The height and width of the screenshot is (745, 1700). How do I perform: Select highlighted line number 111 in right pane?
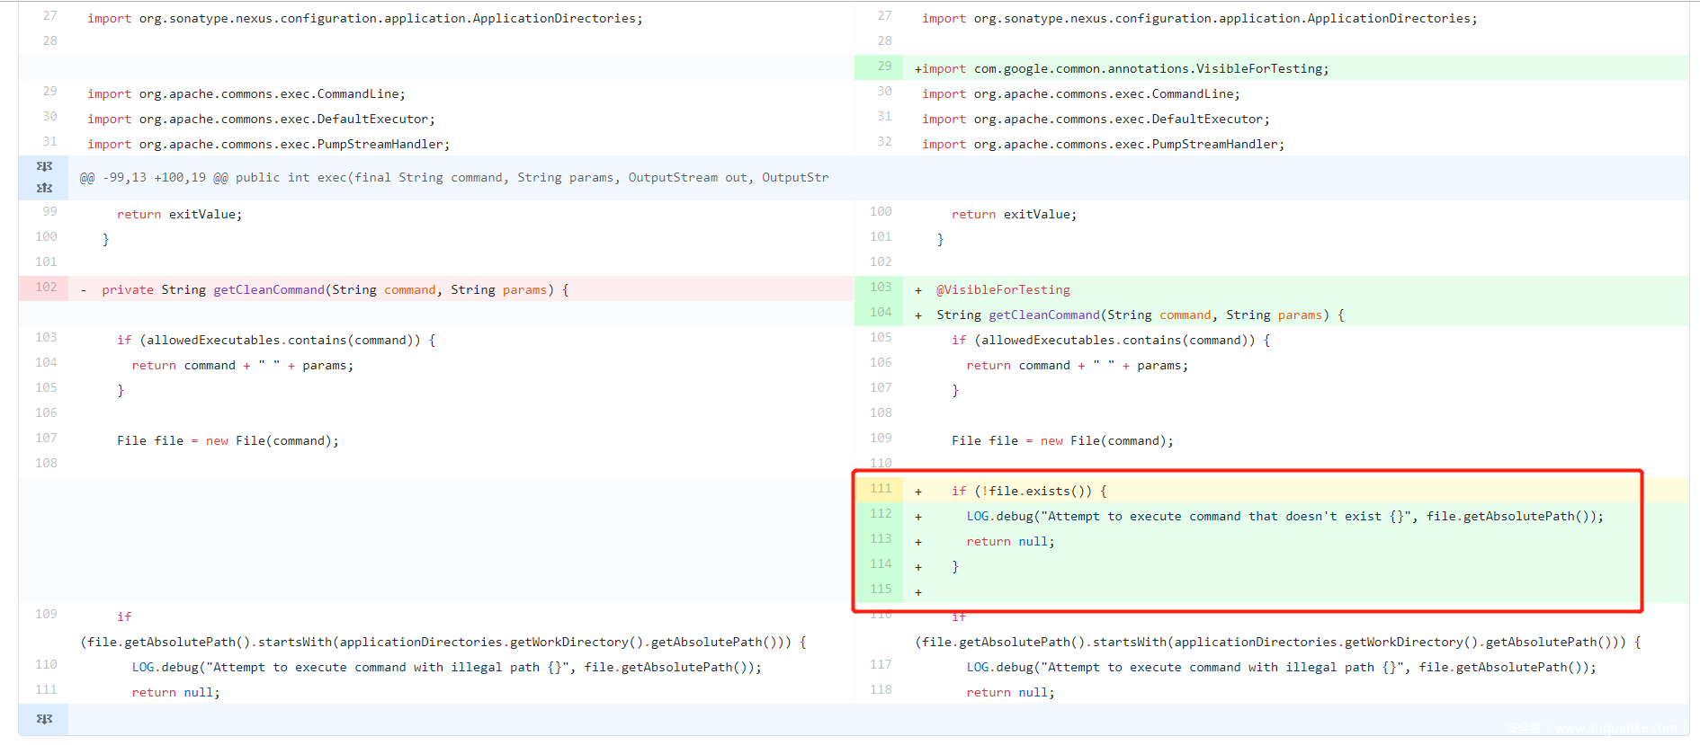click(881, 489)
